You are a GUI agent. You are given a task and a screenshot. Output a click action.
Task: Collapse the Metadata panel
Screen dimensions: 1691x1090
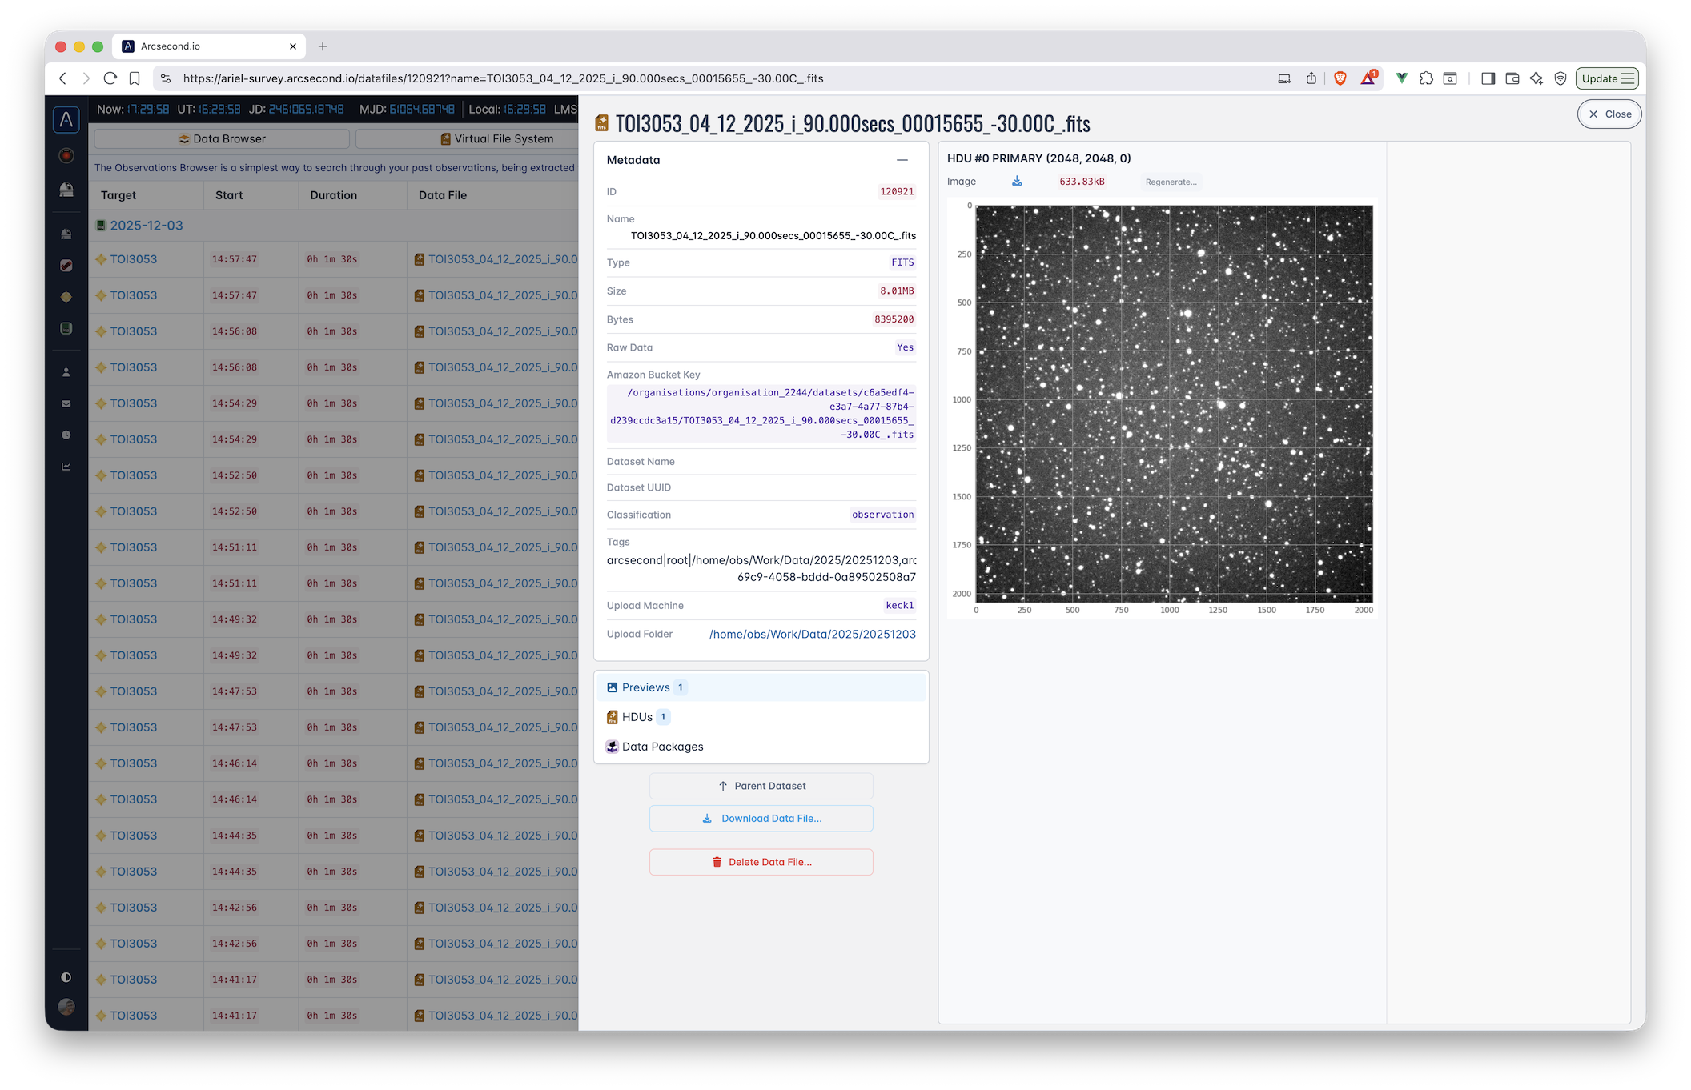click(902, 160)
